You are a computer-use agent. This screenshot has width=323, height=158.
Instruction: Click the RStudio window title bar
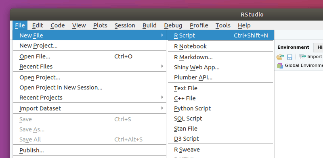(x=167, y=15)
